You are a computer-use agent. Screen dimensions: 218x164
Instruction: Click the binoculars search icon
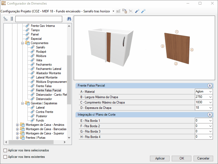pyautogui.click(x=69, y=19)
